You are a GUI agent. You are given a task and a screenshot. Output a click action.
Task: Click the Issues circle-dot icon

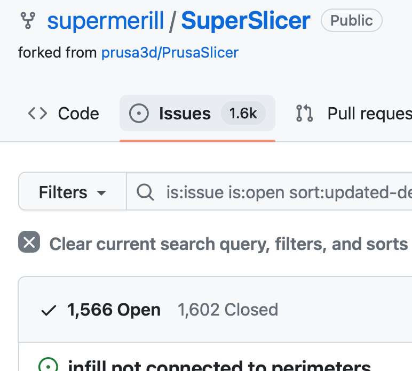(139, 114)
